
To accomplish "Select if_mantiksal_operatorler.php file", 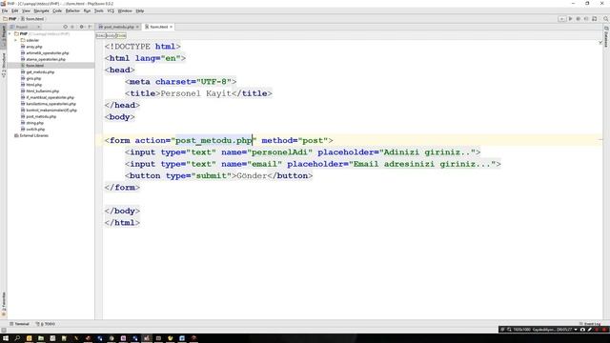I will [48, 97].
